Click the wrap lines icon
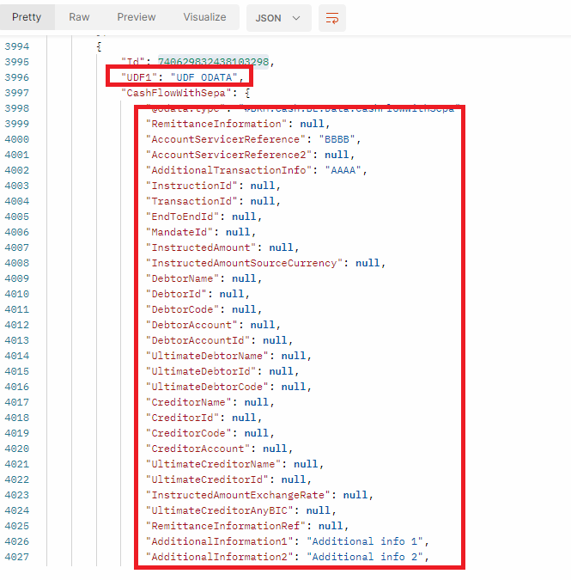571x580 pixels. click(331, 18)
